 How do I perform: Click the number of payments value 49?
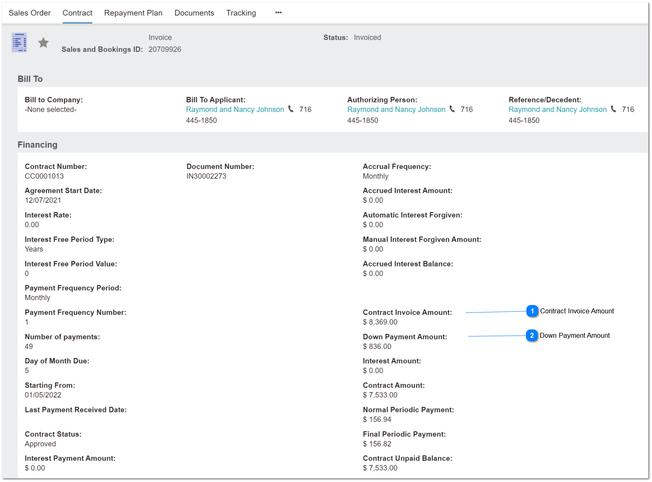click(x=29, y=346)
